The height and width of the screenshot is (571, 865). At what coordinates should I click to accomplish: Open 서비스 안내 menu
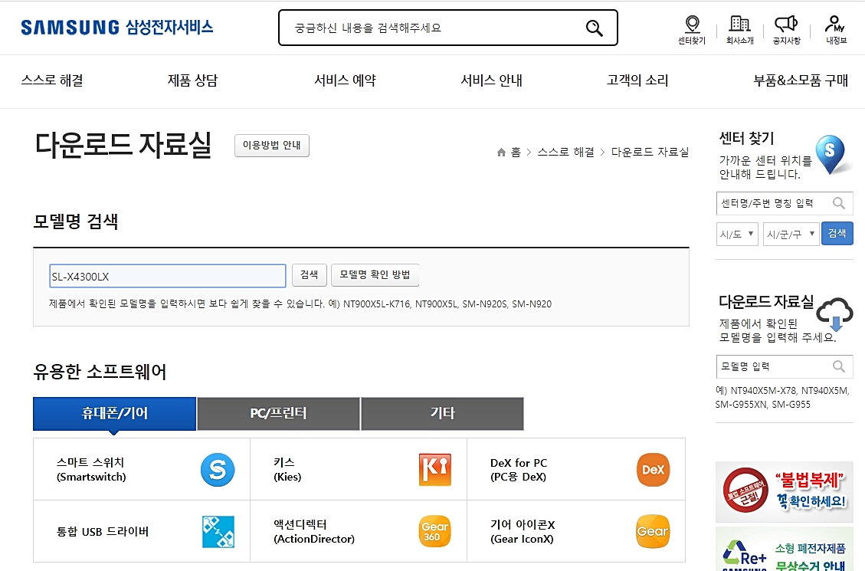492,80
